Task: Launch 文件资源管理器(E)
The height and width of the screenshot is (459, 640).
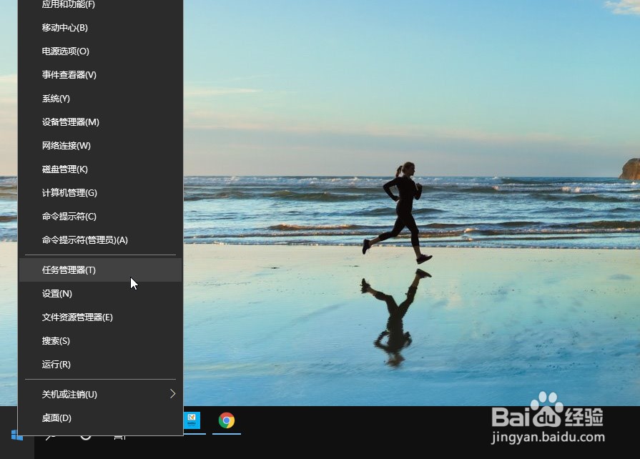Action: [100, 317]
